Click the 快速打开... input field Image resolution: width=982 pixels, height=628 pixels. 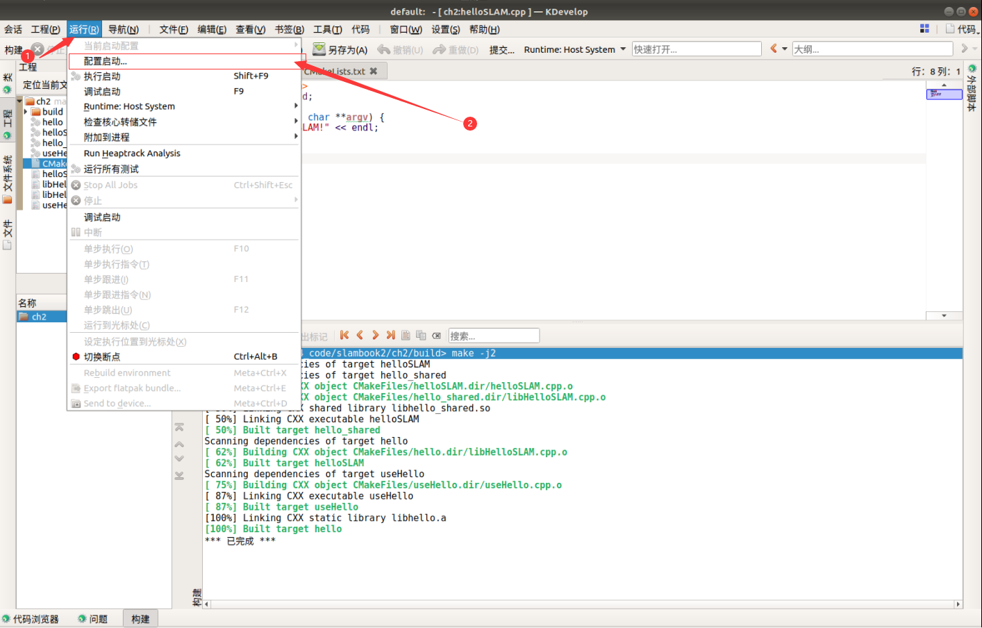click(697, 49)
